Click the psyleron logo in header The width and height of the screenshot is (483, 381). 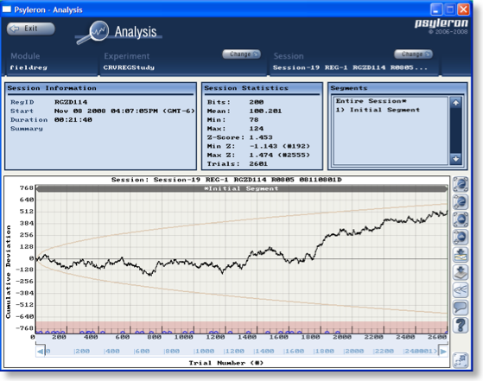coord(442,23)
